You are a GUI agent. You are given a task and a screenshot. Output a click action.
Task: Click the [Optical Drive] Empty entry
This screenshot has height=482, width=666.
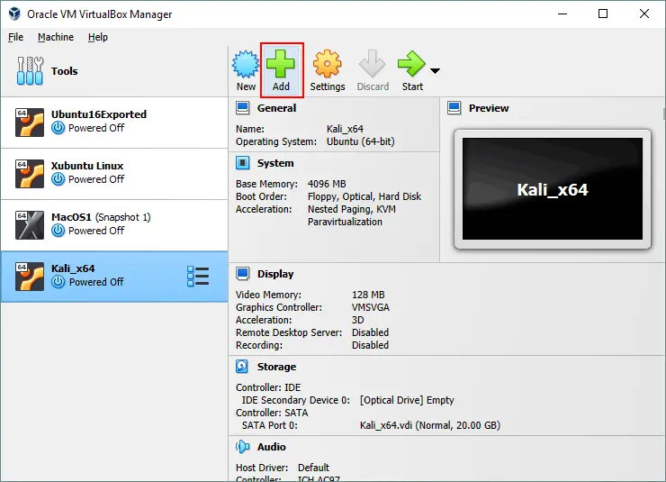tap(407, 400)
